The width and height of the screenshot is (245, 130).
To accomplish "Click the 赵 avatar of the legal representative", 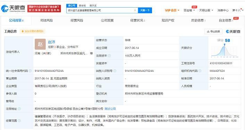I will coord(40,44).
